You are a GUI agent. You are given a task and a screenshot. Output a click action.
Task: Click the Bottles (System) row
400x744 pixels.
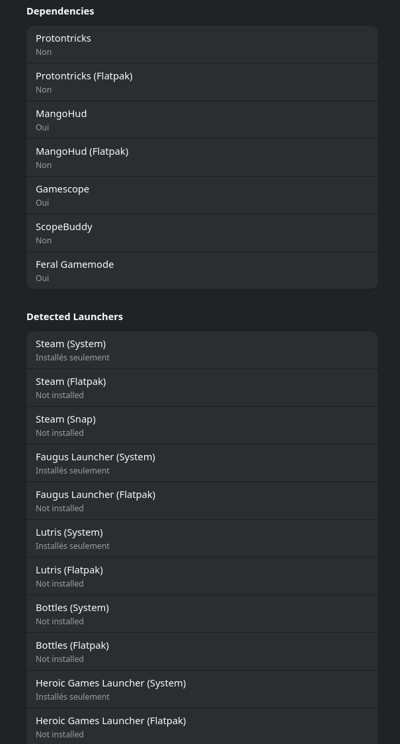(202, 614)
